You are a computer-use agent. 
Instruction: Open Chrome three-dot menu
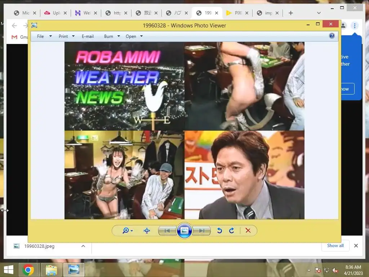355,26
